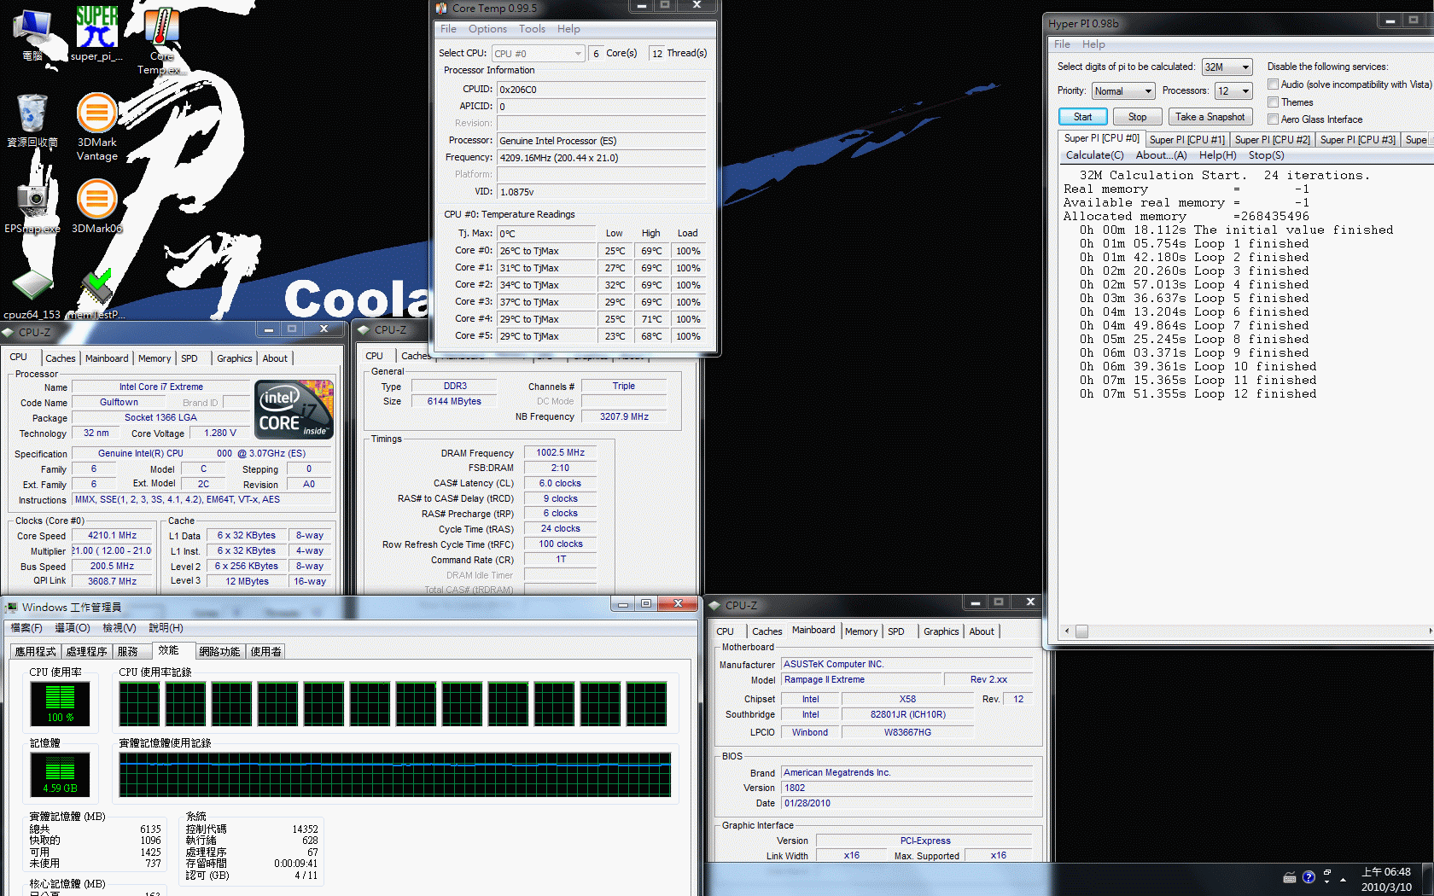Switch to Super PI [CPU #1] tab

pyautogui.click(x=1186, y=139)
